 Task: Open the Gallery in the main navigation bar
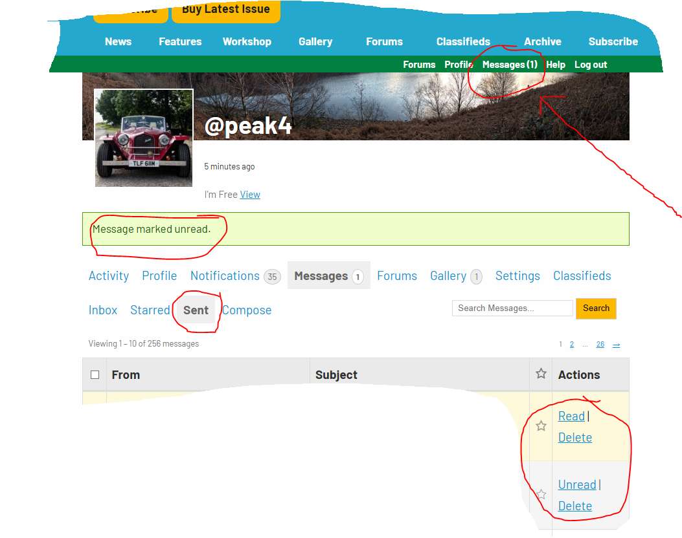pyautogui.click(x=315, y=41)
